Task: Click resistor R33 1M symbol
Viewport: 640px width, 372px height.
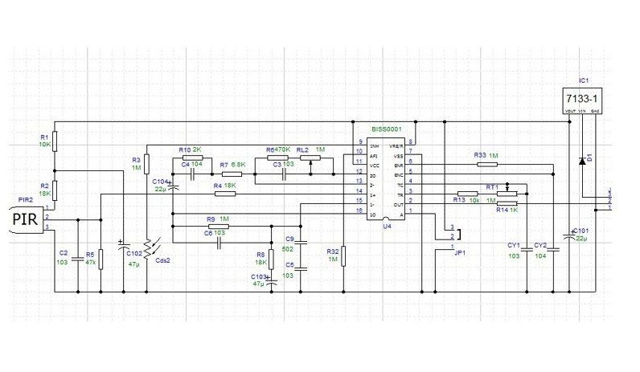Action: point(487,164)
